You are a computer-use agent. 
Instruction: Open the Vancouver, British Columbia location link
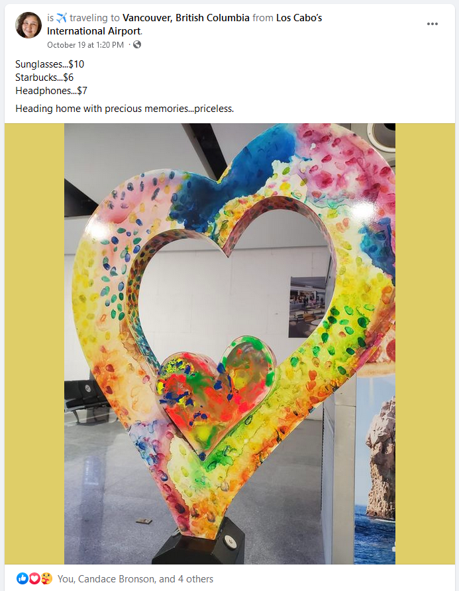(x=186, y=18)
